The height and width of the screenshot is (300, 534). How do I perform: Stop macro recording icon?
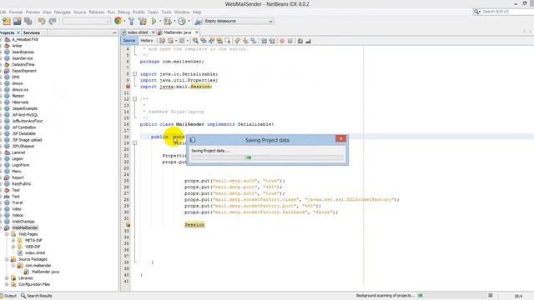(x=290, y=41)
